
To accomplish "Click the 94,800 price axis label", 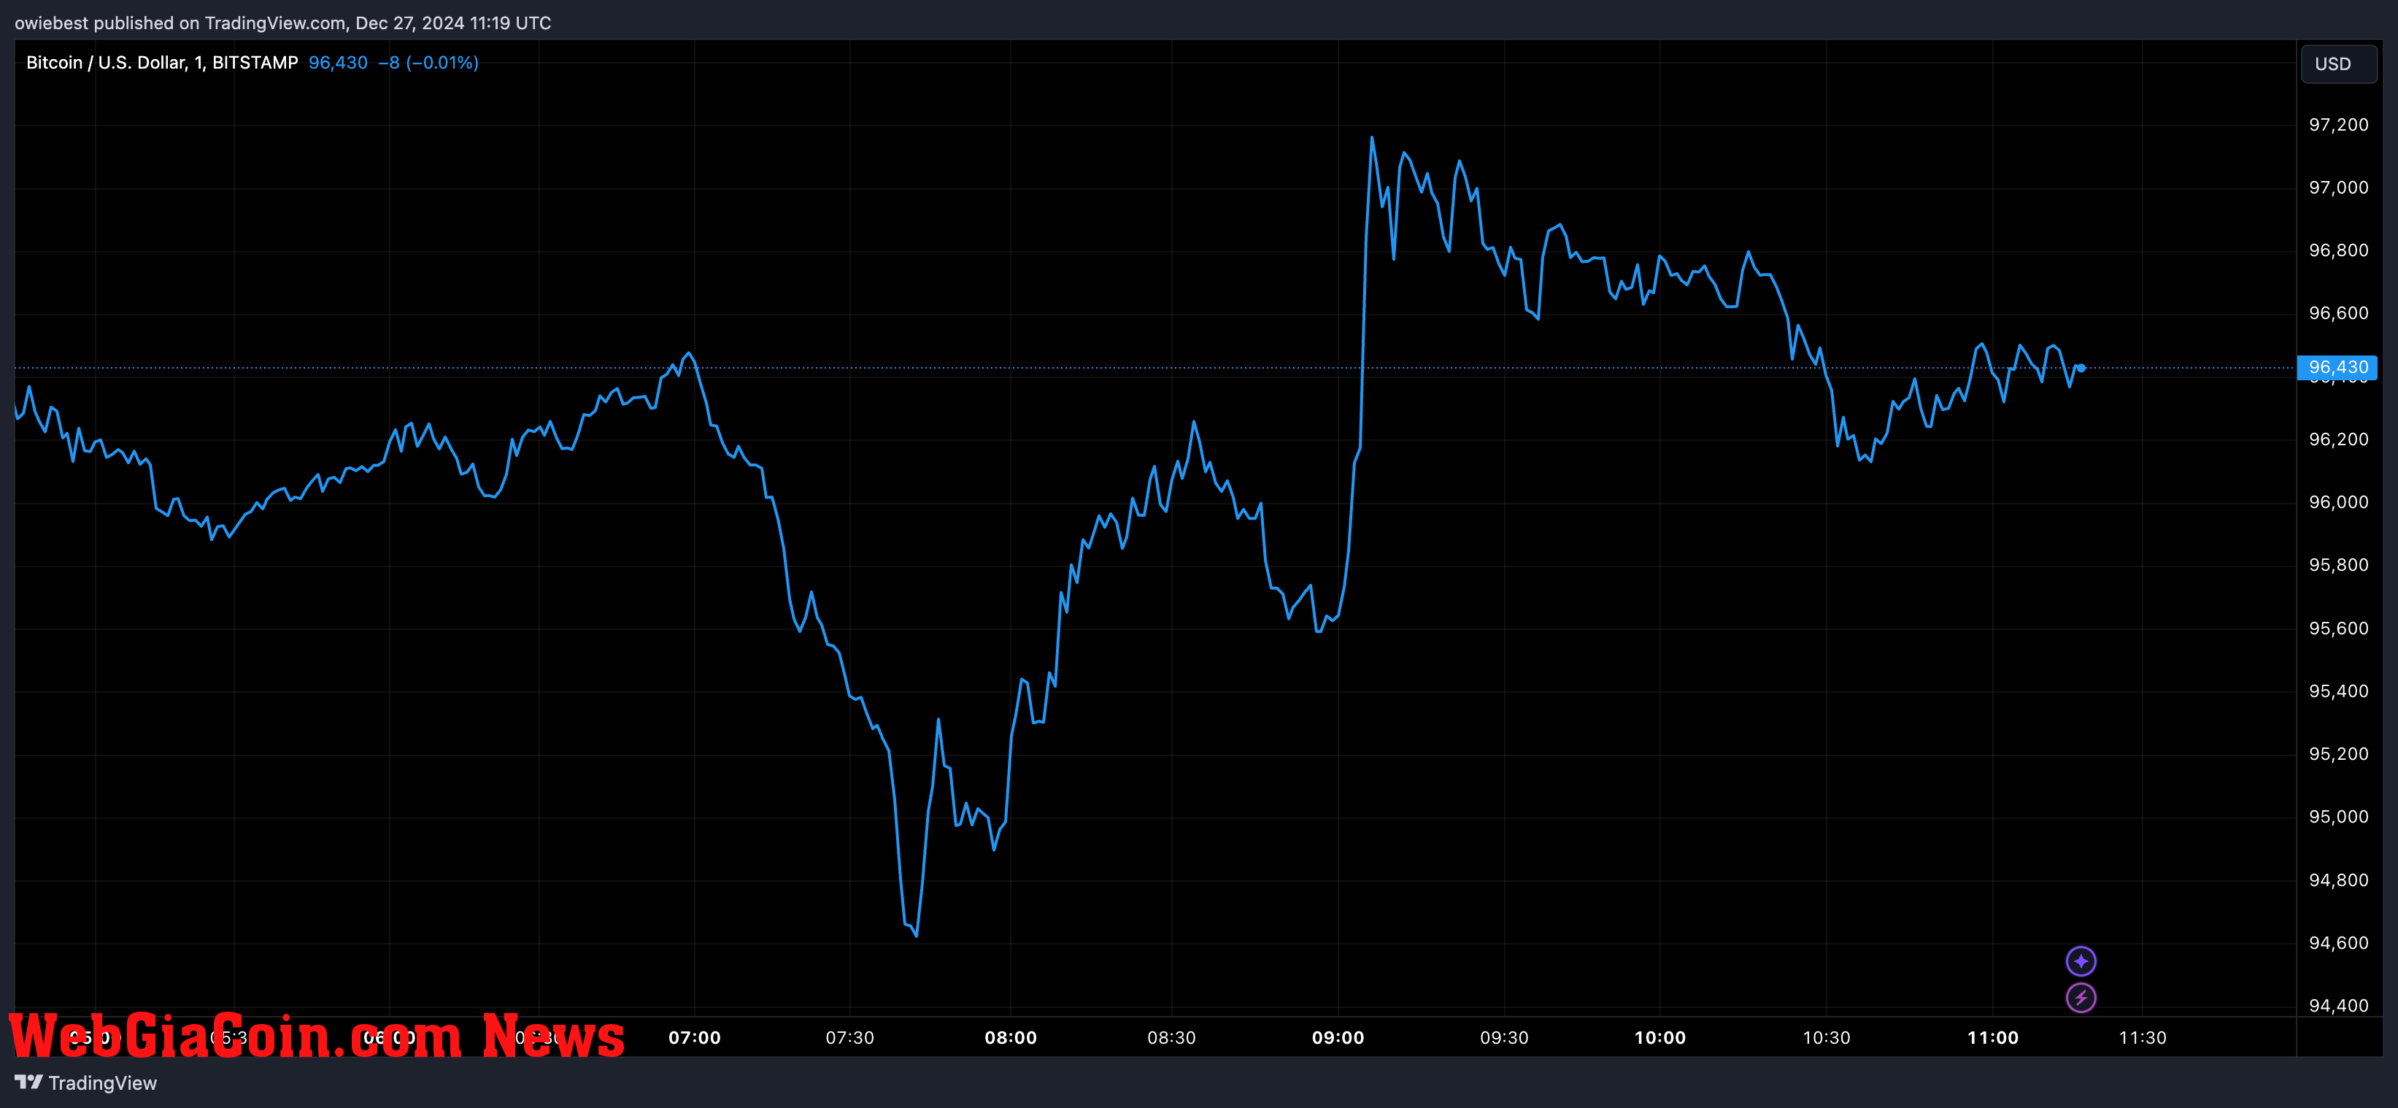I will [x=2338, y=880].
